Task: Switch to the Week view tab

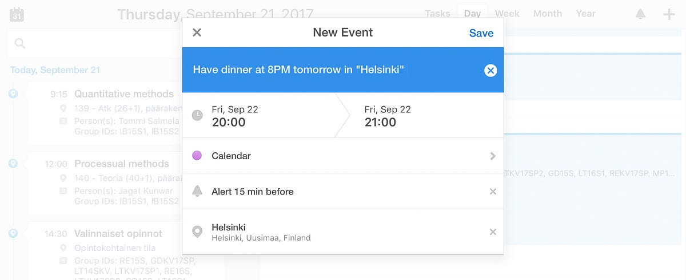Action: tap(507, 14)
